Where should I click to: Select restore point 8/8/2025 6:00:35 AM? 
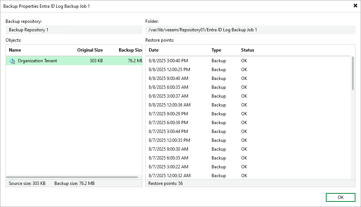[248, 87]
